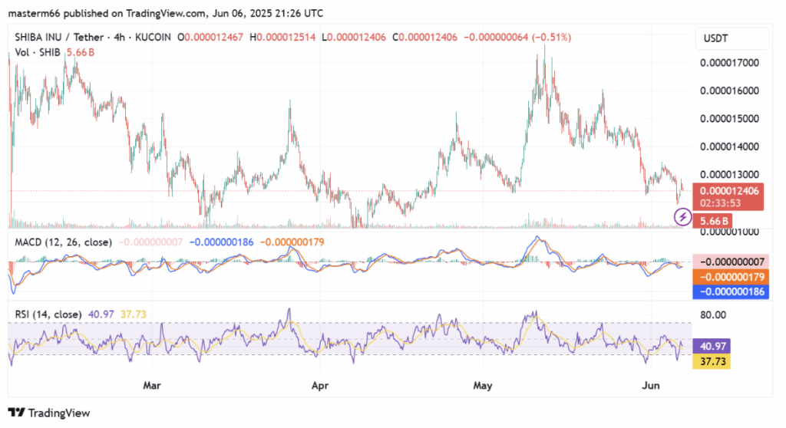Click the red 5.66 B volume axis label
This screenshot has width=786, height=428.
pyautogui.click(x=712, y=220)
